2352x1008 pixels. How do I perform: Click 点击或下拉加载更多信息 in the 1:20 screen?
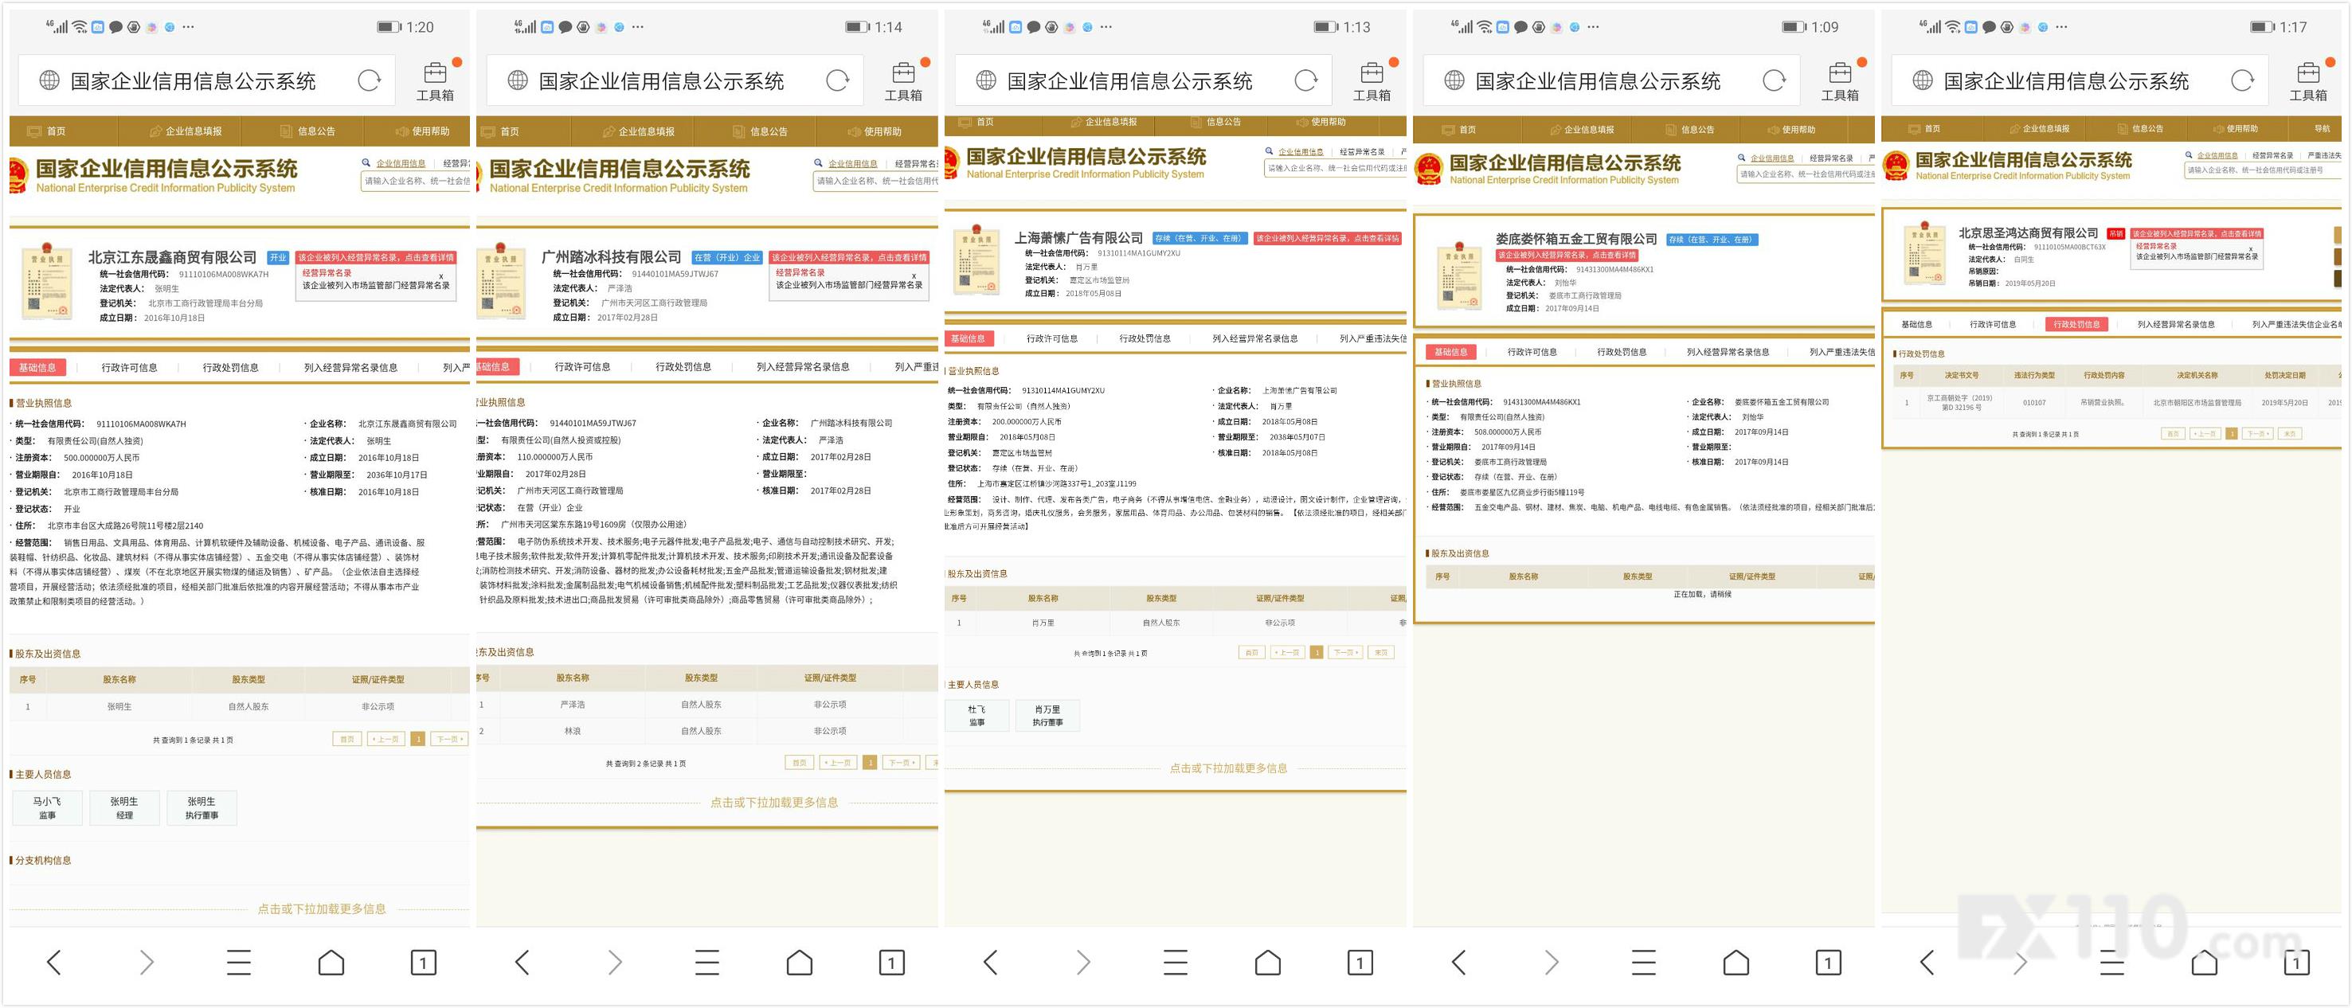pos(322,909)
